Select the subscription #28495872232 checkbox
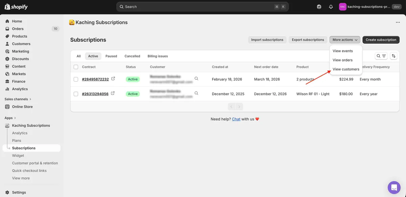 coord(76,79)
